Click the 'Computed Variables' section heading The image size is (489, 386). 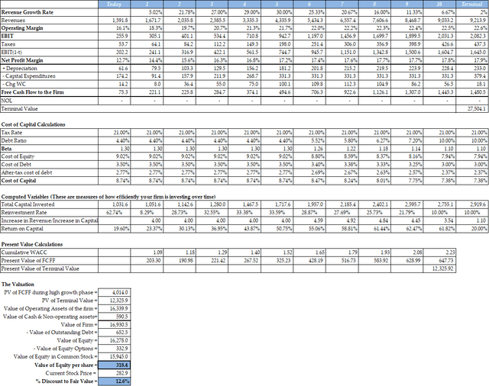[x=108, y=197]
